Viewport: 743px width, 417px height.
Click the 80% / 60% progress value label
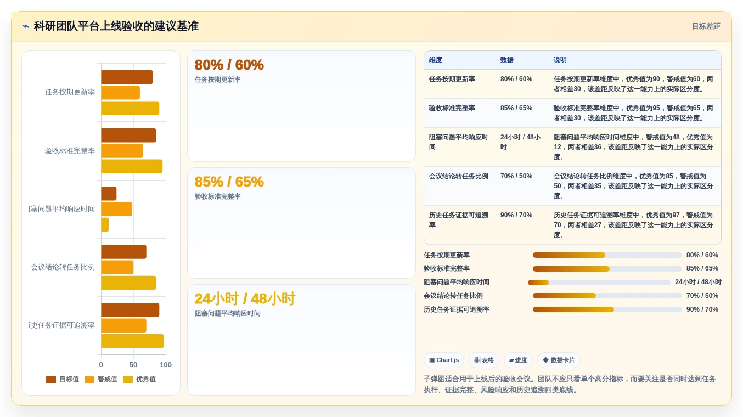pyautogui.click(x=702, y=255)
